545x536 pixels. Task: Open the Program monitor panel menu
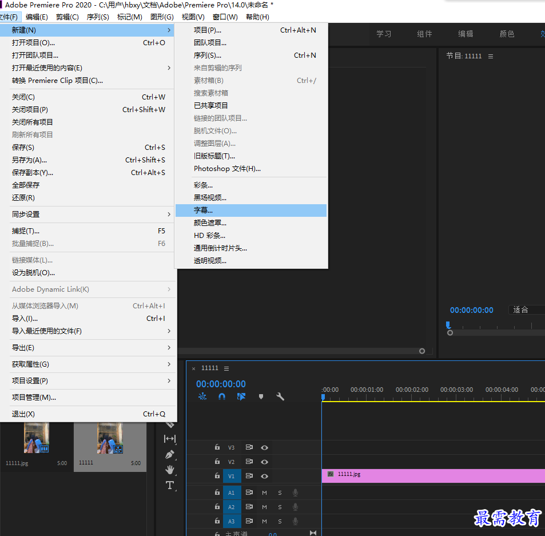tap(491, 56)
